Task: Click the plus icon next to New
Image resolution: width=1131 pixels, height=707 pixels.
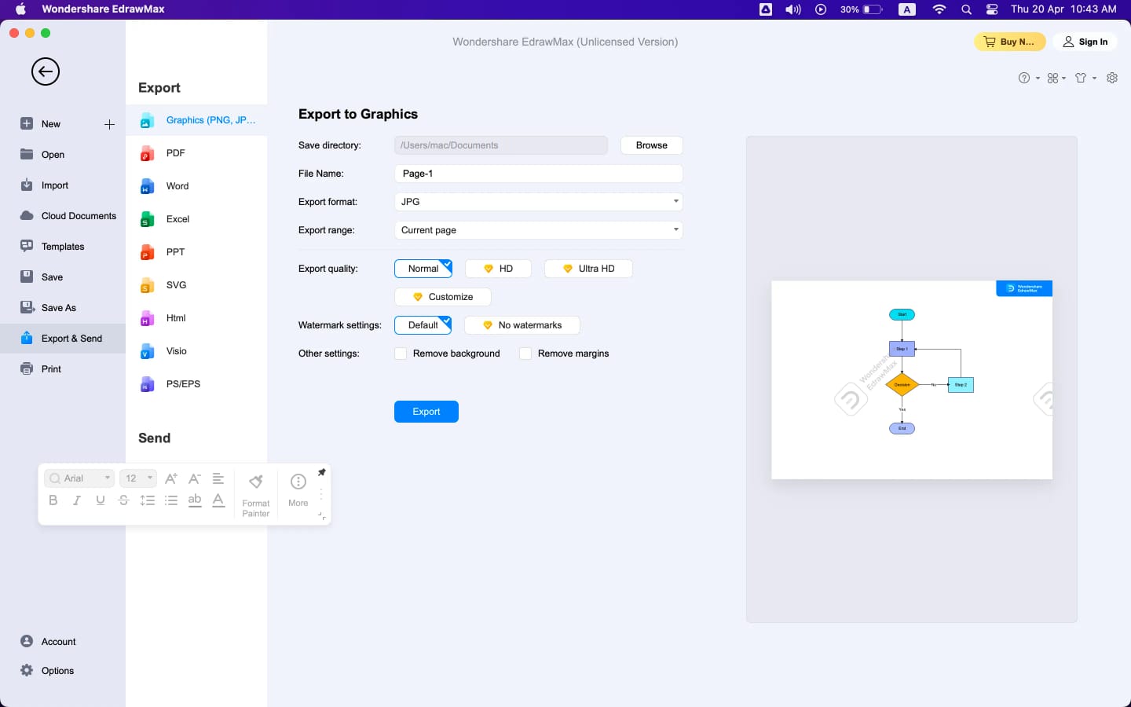Action: pos(109,124)
